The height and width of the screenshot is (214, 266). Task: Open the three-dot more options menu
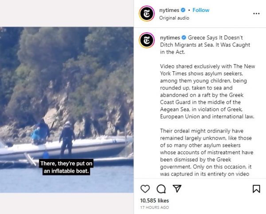pos(256,14)
